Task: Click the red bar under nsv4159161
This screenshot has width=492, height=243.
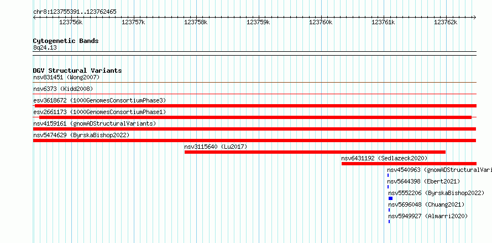Action: [254, 129]
